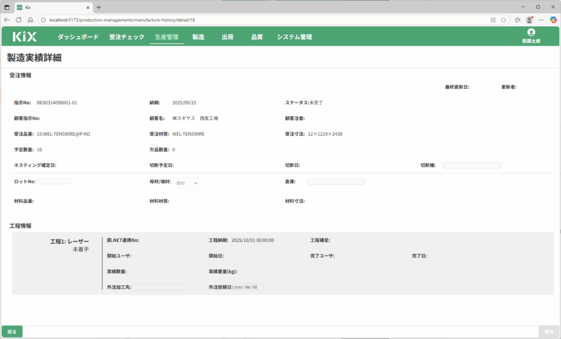Switch to the 受注チェック menu
Screen dimensions: 561x339
point(127,37)
